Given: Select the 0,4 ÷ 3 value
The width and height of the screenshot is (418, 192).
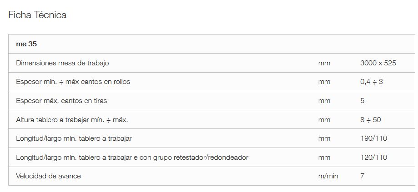Looking at the screenshot, I should click(x=372, y=82).
